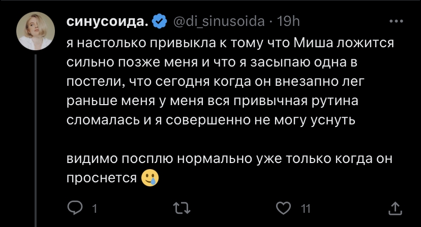421x227 pixels.
Task: Reply to the tweet via speech bubble icon
Action: tap(75, 207)
